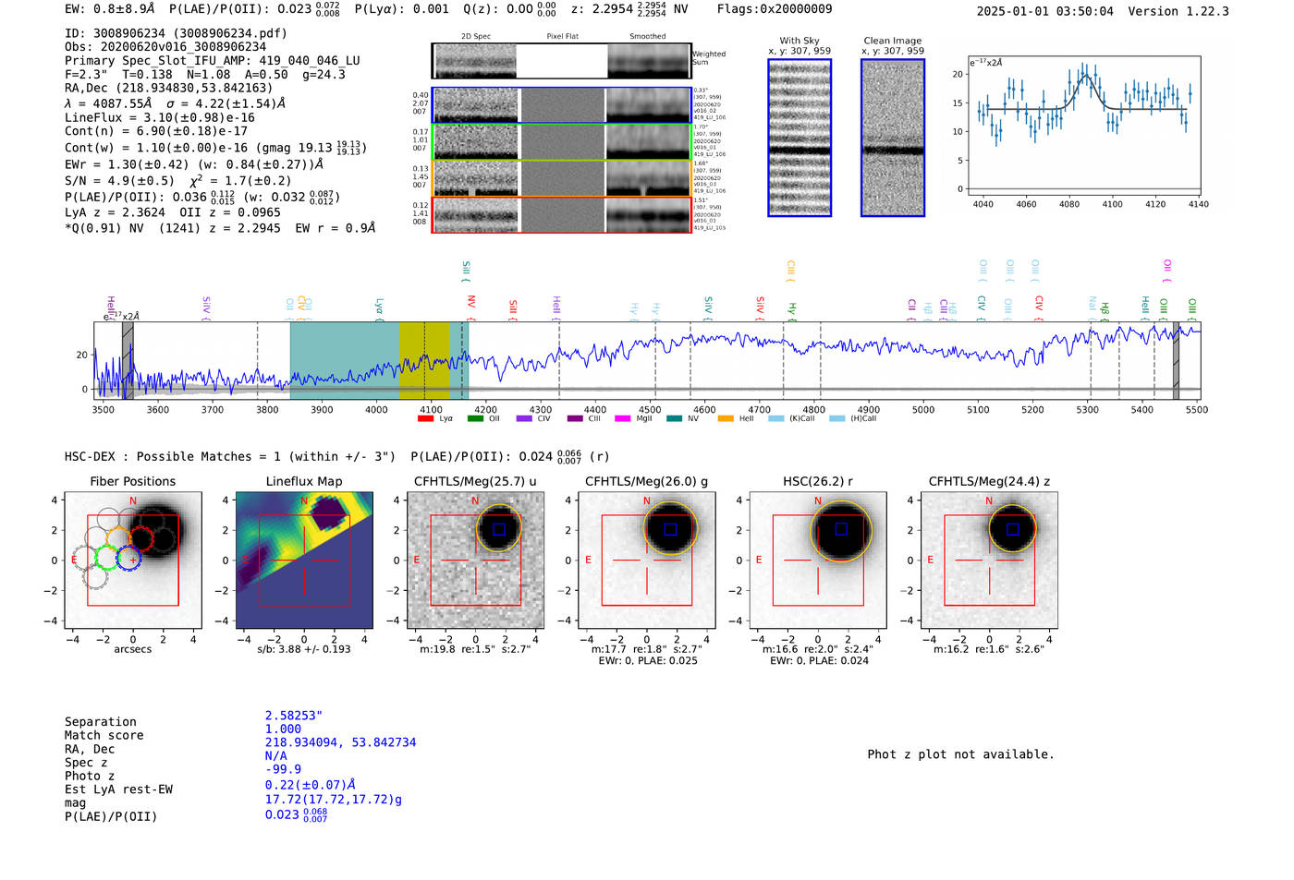Open the Lineflux Map panel
The height and width of the screenshot is (880, 1294).
coord(304,561)
